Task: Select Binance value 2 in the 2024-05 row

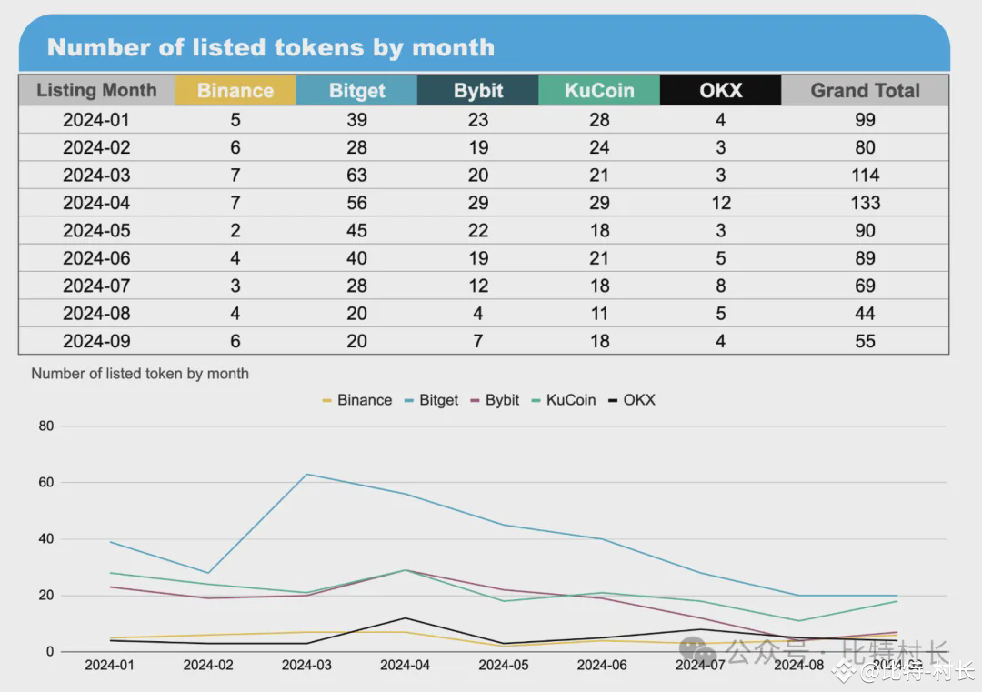Action: tap(235, 230)
